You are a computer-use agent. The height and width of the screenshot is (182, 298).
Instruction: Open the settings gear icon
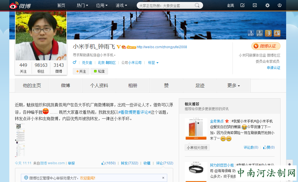click(267, 5)
